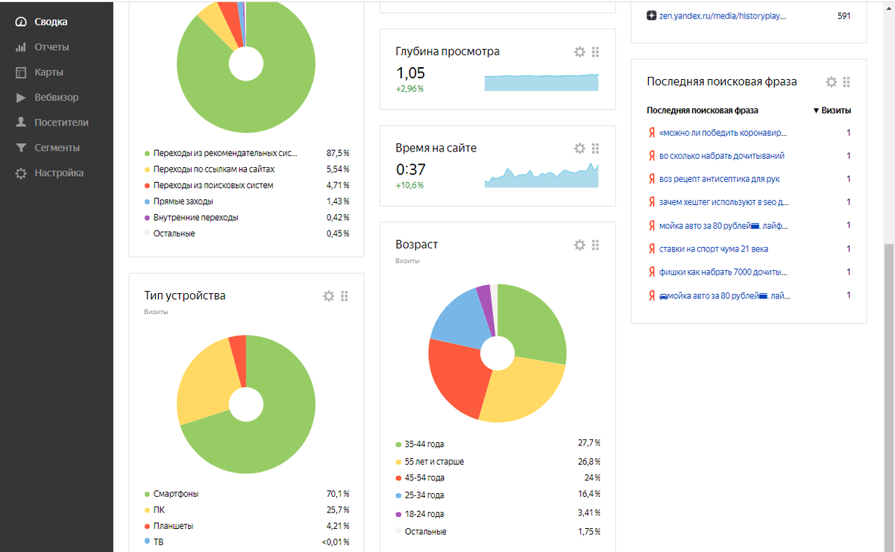Open phrase воз рецепт антисептика для рук
The width and height of the screenshot is (895, 552).
click(x=720, y=179)
